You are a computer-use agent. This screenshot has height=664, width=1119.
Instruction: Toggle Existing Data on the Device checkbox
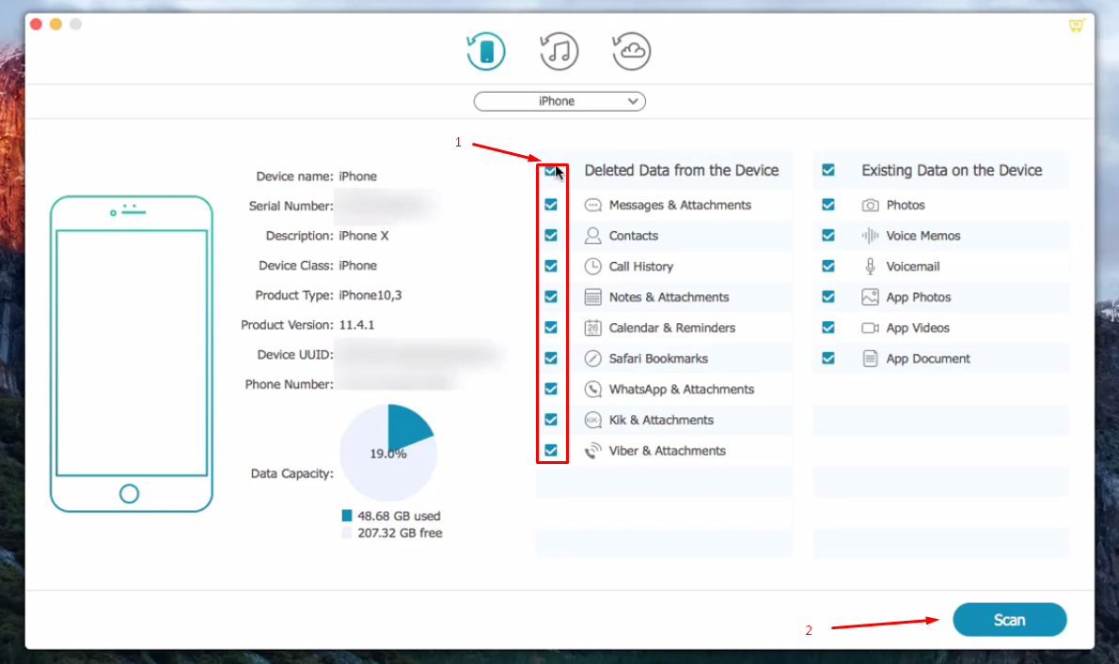coord(828,170)
